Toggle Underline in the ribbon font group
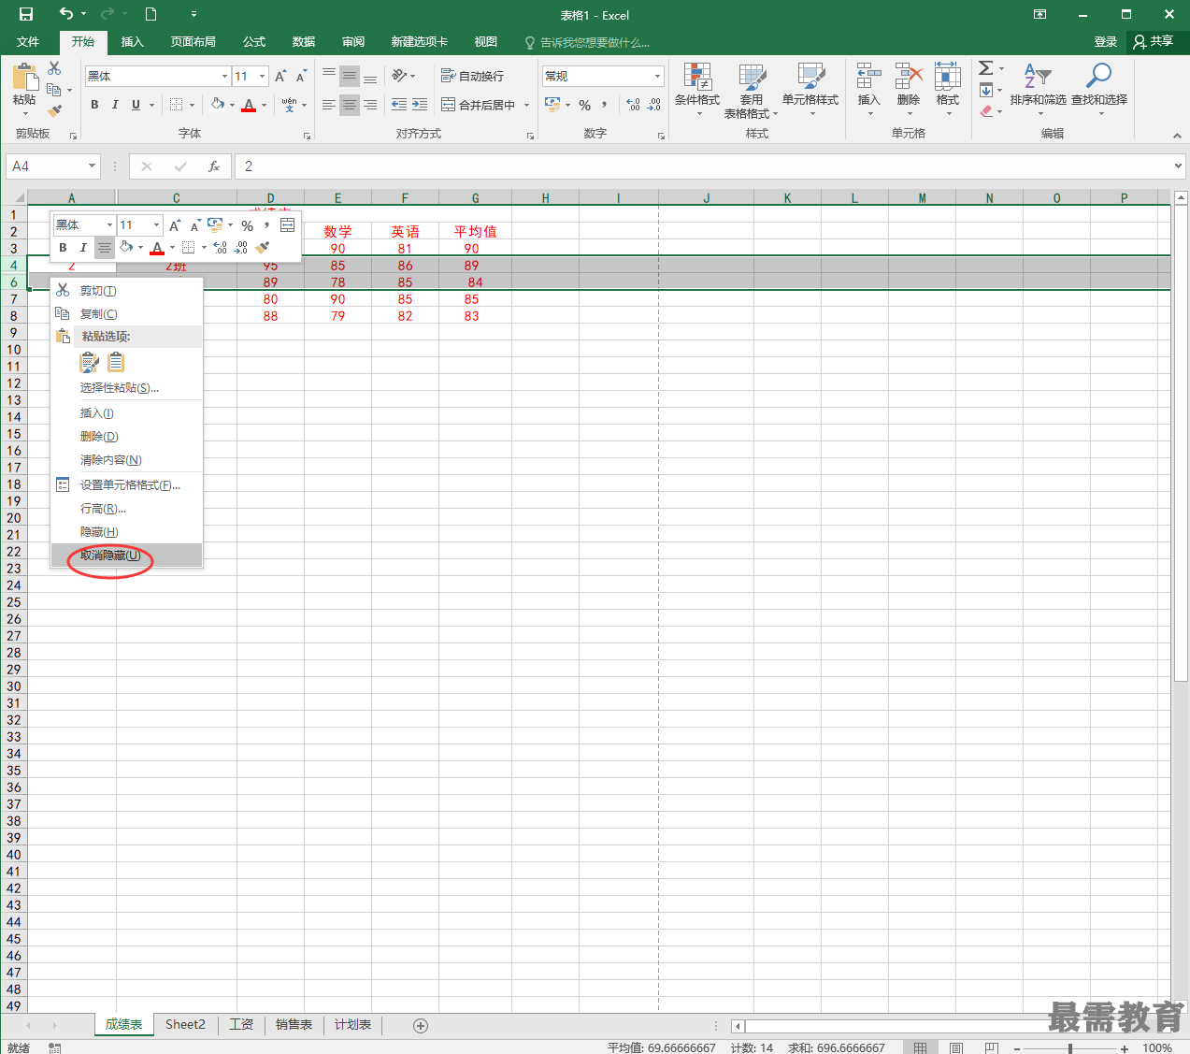This screenshot has height=1054, width=1190. coord(136,105)
